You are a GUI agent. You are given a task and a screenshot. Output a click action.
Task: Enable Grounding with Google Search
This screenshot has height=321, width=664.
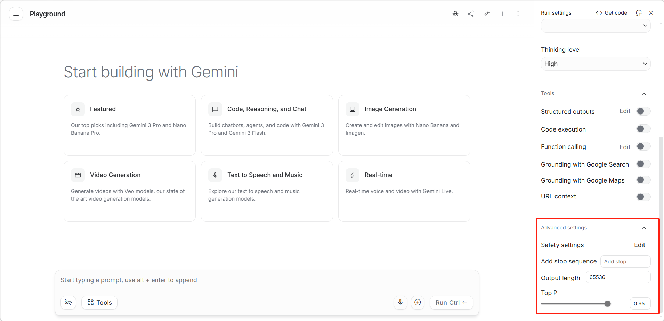click(x=643, y=164)
